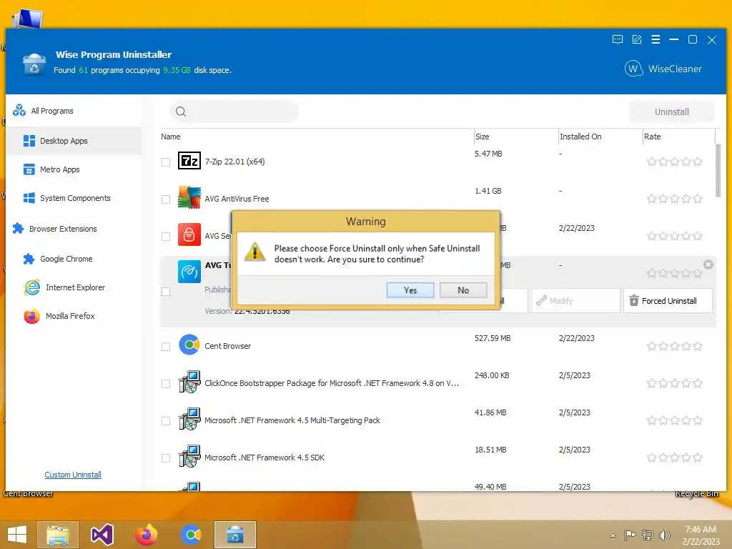
Task: Click the blue AVG TuneUp gauge icon
Action: coord(189,271)
